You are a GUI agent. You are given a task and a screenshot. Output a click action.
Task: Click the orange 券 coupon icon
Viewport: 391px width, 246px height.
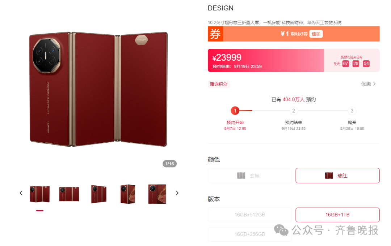(x=215, y=34)
